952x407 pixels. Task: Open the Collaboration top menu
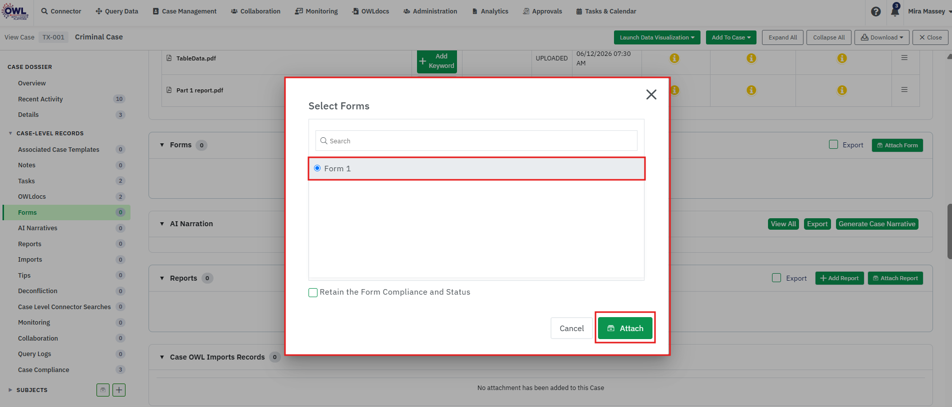tap(255, 11)
